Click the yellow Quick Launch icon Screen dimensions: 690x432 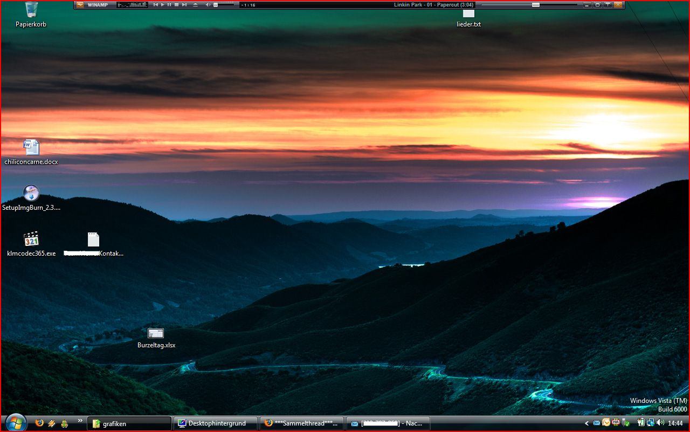click(65, 423)
